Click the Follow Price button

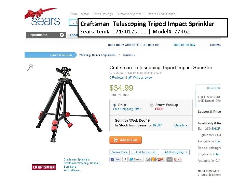coord(120,152)
